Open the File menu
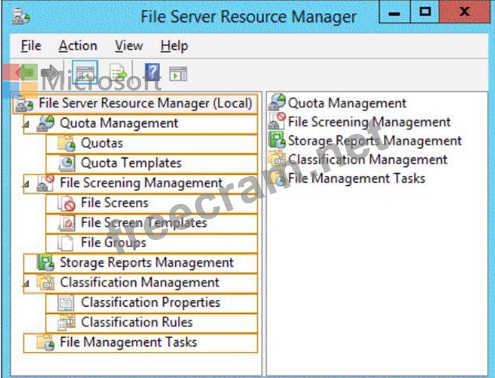This screenshot has width=495, height=378. pos(31,46)
